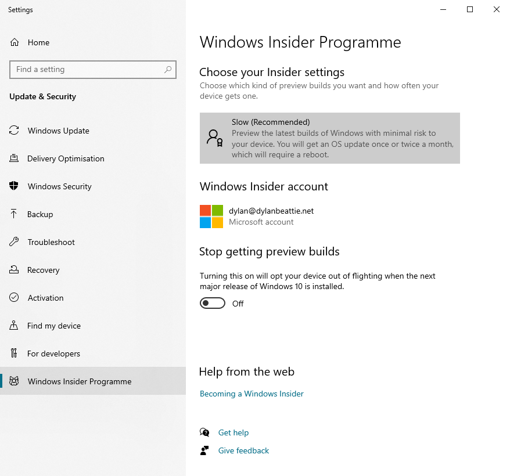Select Windows Insider Programme sidebar item

[x=93, y=381]
